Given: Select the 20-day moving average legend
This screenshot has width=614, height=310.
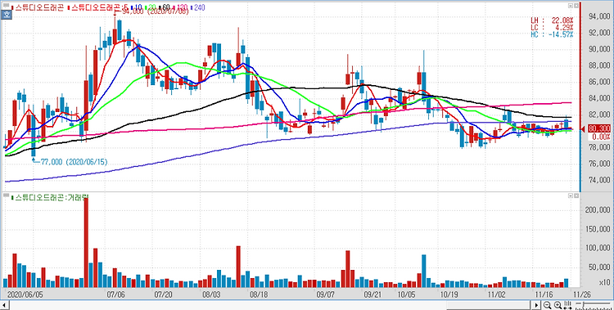Looking at the screenshot, I should point(151,7).
